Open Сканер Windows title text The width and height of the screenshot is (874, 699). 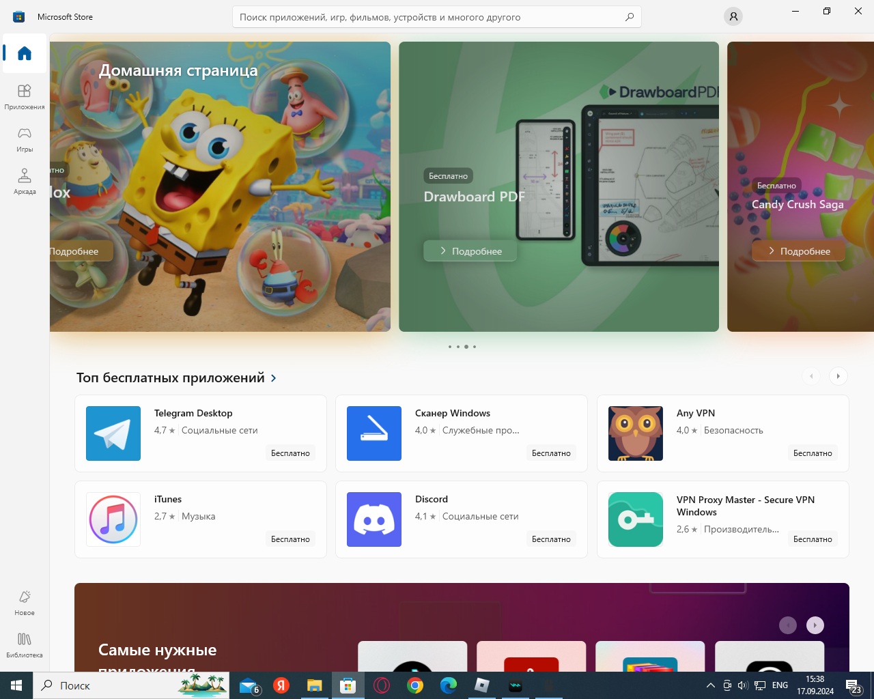(453, 413)
